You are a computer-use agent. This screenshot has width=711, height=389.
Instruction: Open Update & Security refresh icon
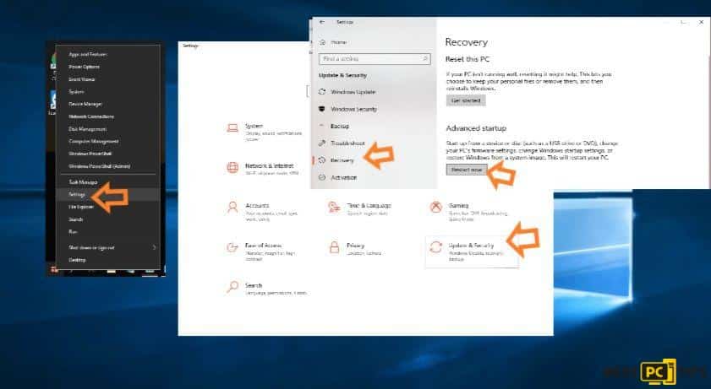[x=435, y=247]
